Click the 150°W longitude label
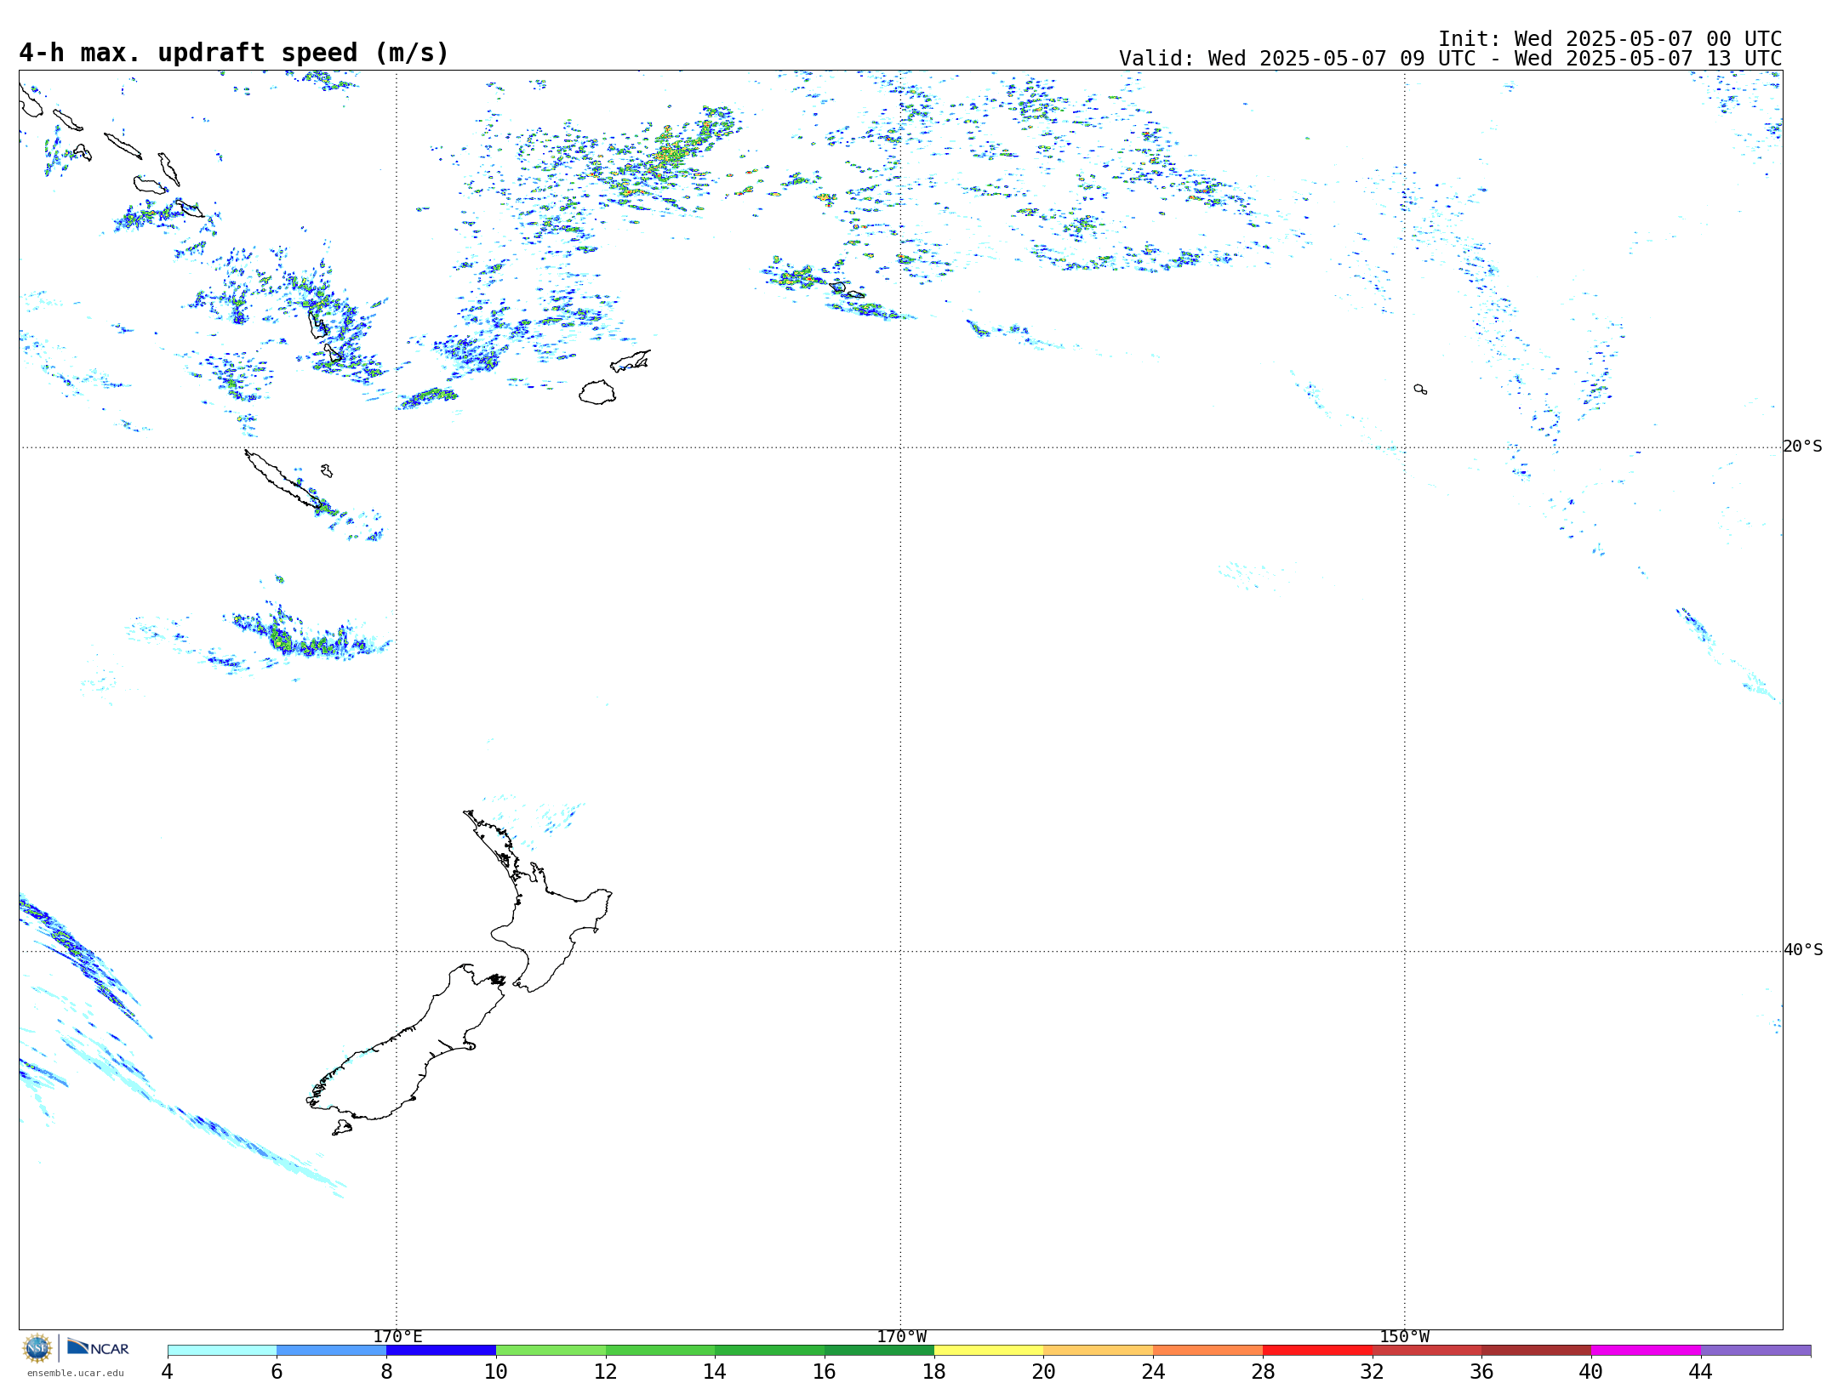This screenshot has width=1838, height=1383. [x=1404, y=1337]
